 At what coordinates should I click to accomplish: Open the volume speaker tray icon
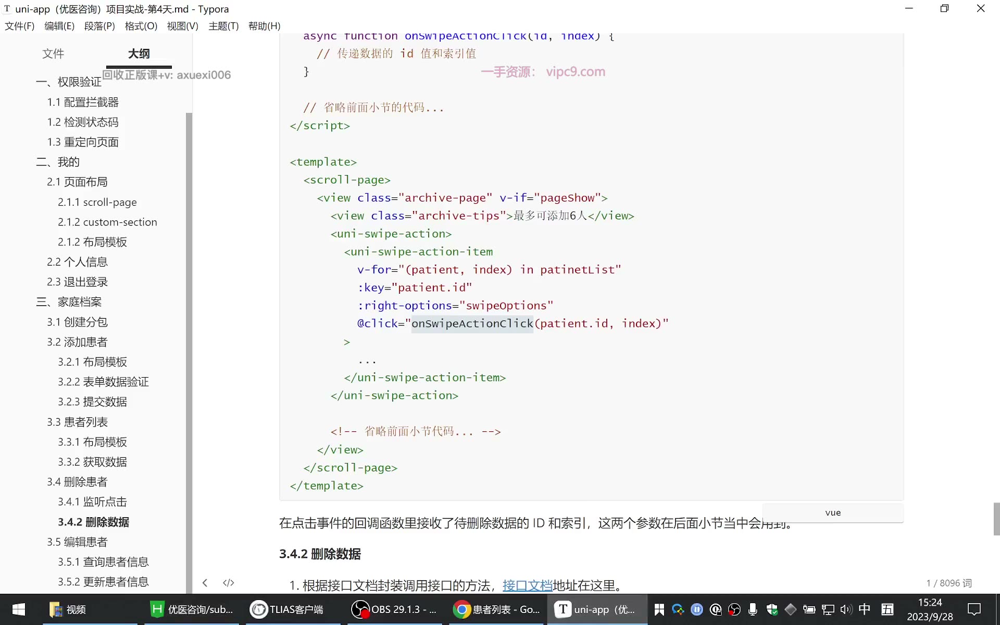[846, 609]
